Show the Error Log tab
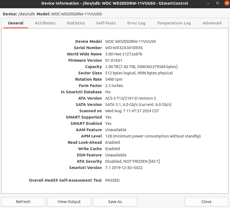The width and height of the screenshot is (230, 208). tap(136, 23)
